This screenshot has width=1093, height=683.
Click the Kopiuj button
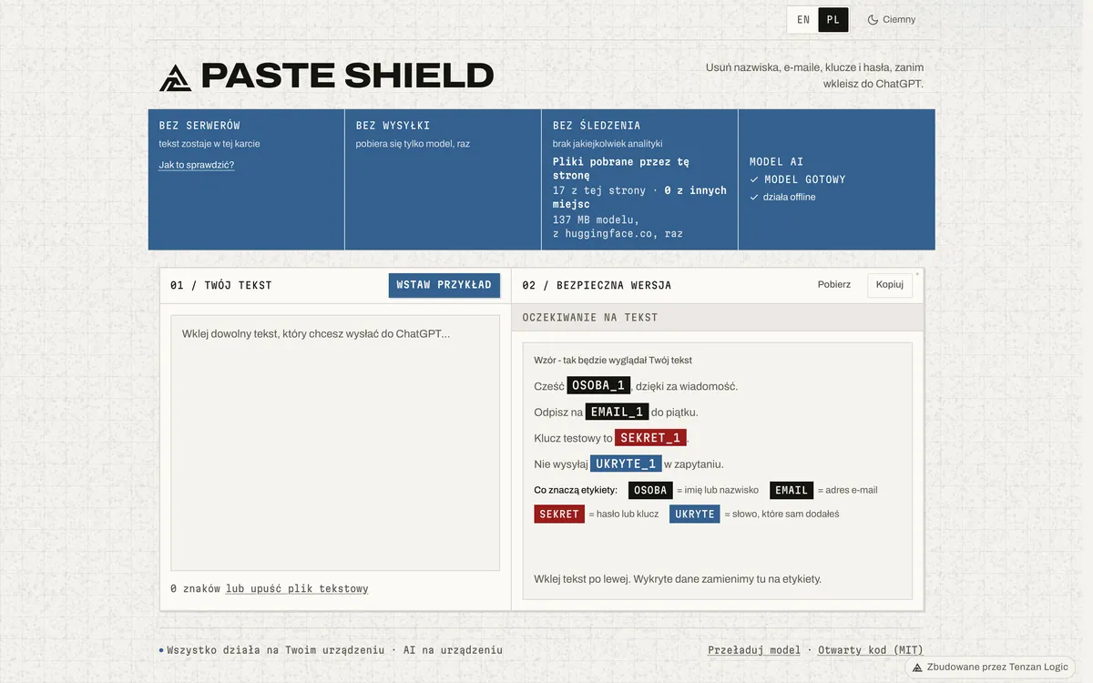tap(890, 285)
